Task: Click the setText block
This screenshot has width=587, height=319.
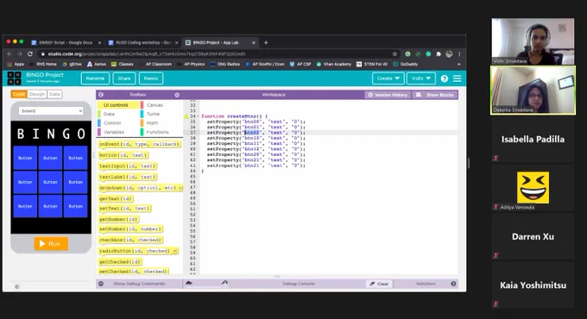Action: (124, 209)
